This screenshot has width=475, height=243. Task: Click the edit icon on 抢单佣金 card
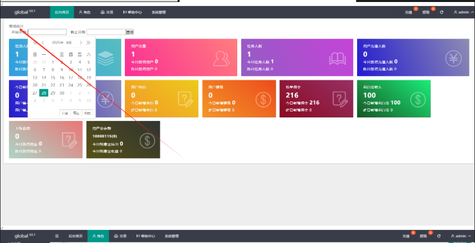click(341, 99)
